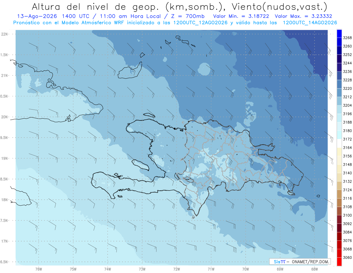Select the legend value '3244'
Screen dimensions: 353x273
coord(347,63)
